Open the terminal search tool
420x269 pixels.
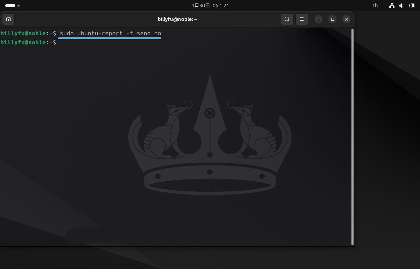tap(287, 19)
